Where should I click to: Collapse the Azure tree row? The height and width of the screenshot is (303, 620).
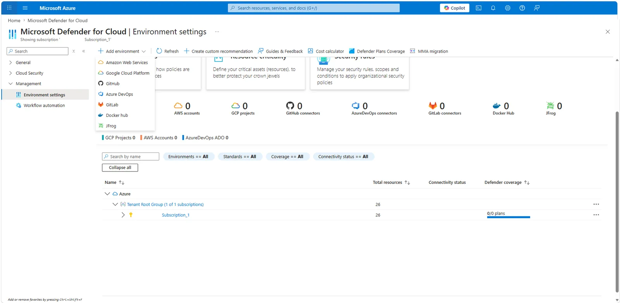tap(107, 194)
